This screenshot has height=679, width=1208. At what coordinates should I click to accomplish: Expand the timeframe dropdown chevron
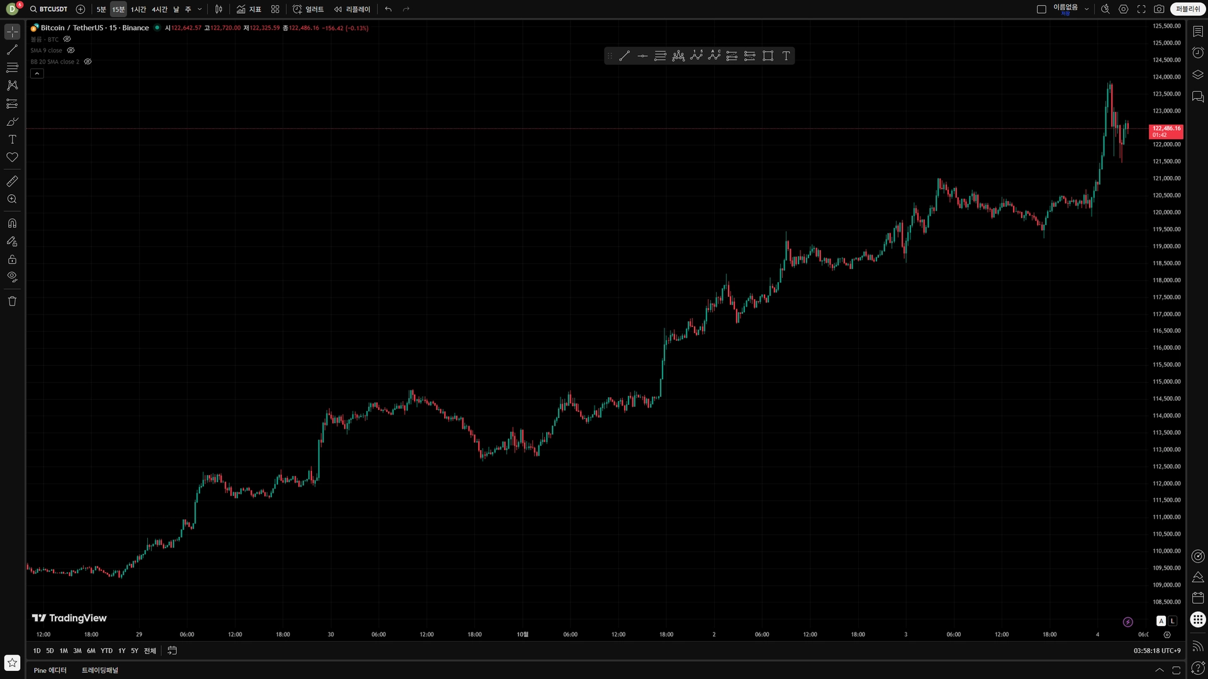click(199, 9)
